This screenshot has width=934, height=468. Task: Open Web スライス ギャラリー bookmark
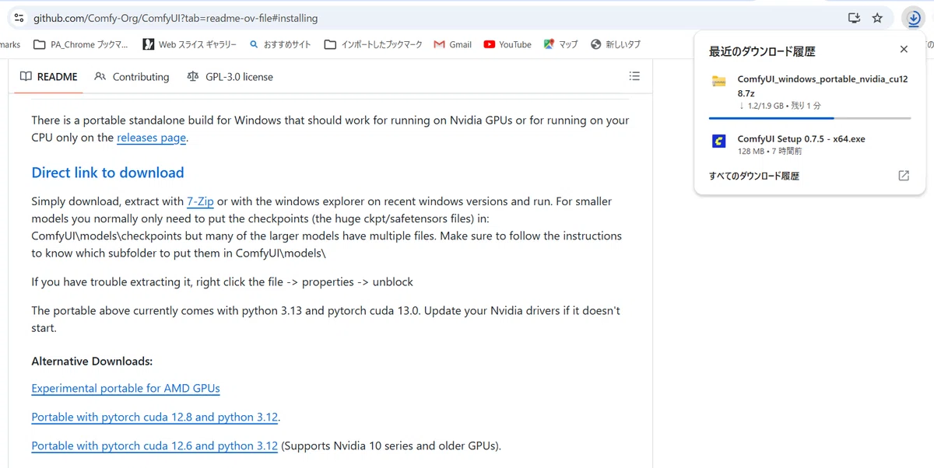pos(190,44)
